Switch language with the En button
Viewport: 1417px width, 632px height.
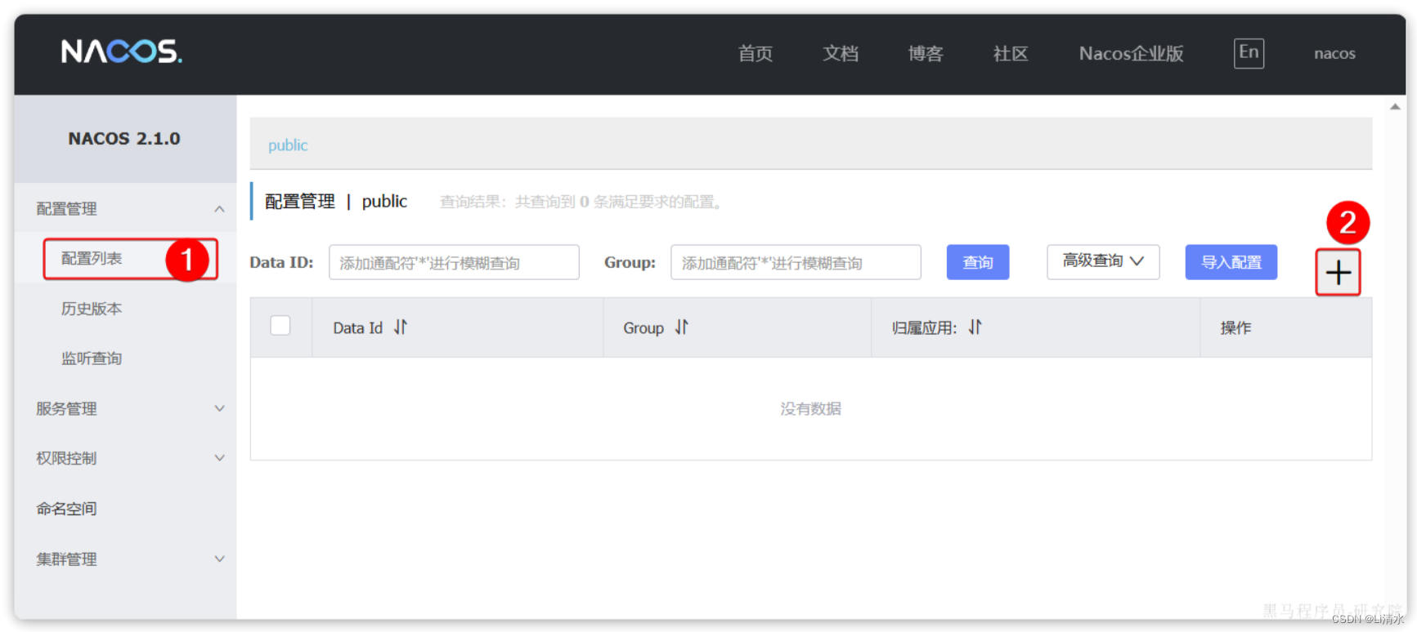[x=1249, y=53]
